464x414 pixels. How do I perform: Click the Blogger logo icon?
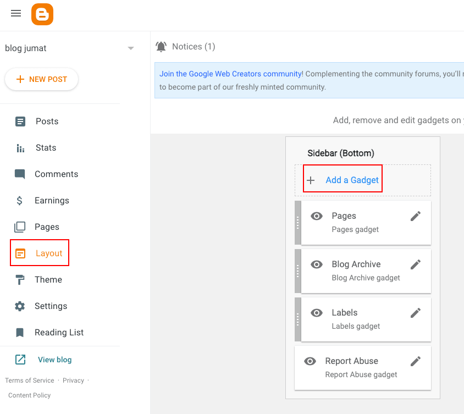tap(42, 14)
